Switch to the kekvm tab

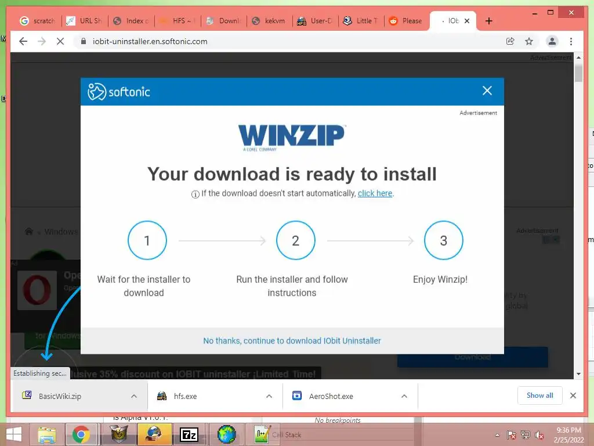pyautogui.click(x=269, y=21)
